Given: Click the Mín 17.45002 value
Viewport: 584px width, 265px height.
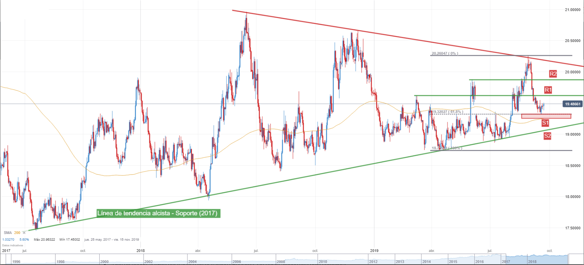Looking at the screenshot, I should [x=70, y=240].
